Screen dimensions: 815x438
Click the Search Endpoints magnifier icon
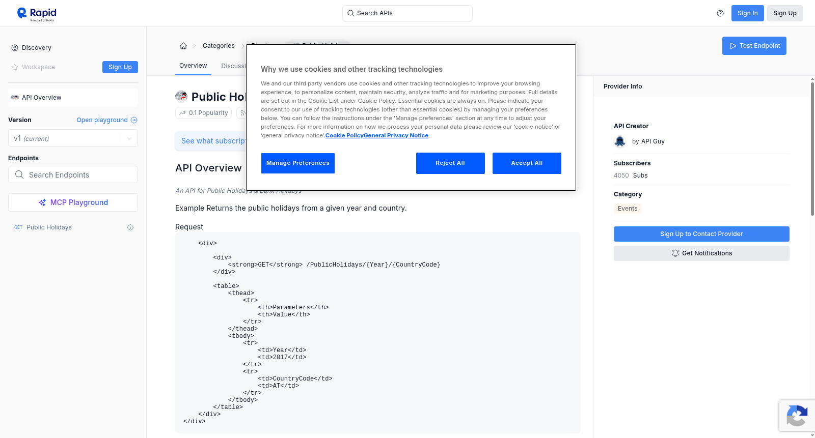pyautogui.click(x=19, y=174)
